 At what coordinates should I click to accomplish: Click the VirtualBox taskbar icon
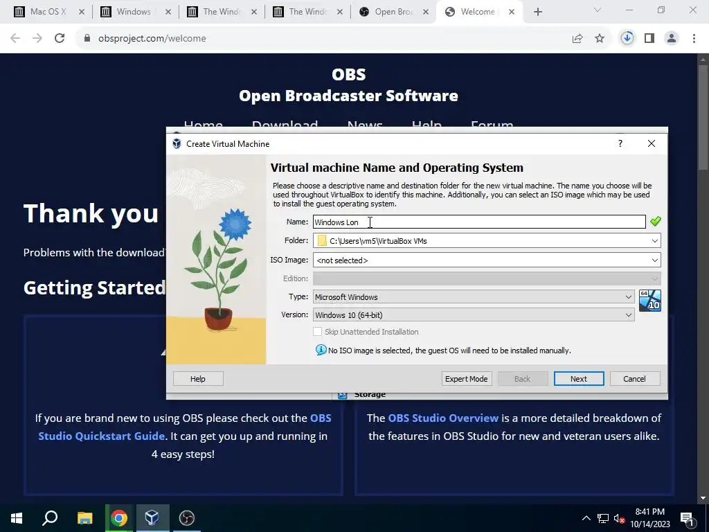tap(152, 518)
